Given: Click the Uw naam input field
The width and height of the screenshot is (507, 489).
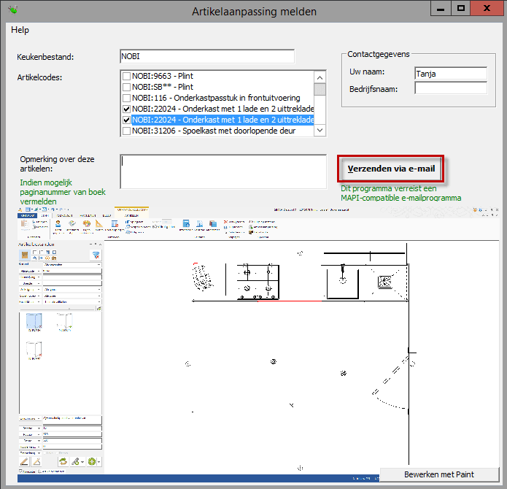Looking at the screenshot, I should point(450,73).
